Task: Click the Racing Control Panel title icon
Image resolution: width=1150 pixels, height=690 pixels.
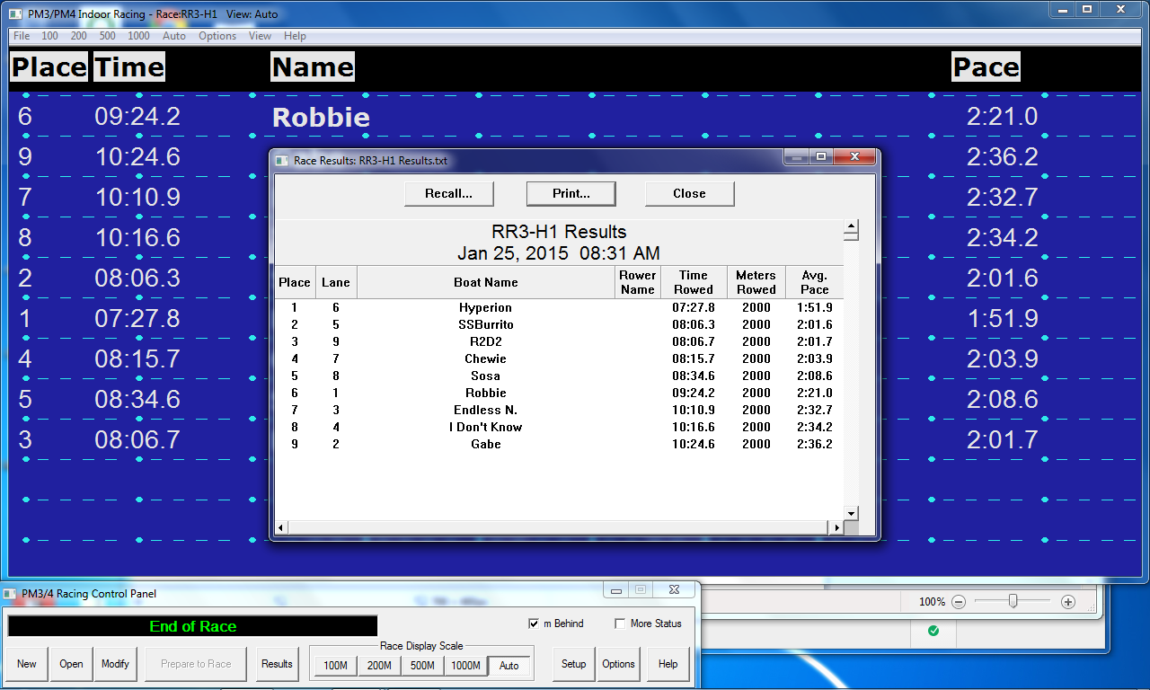Action: point(10,593)
